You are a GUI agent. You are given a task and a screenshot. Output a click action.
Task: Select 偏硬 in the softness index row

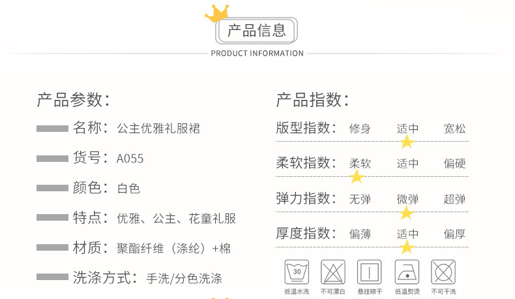455,163
